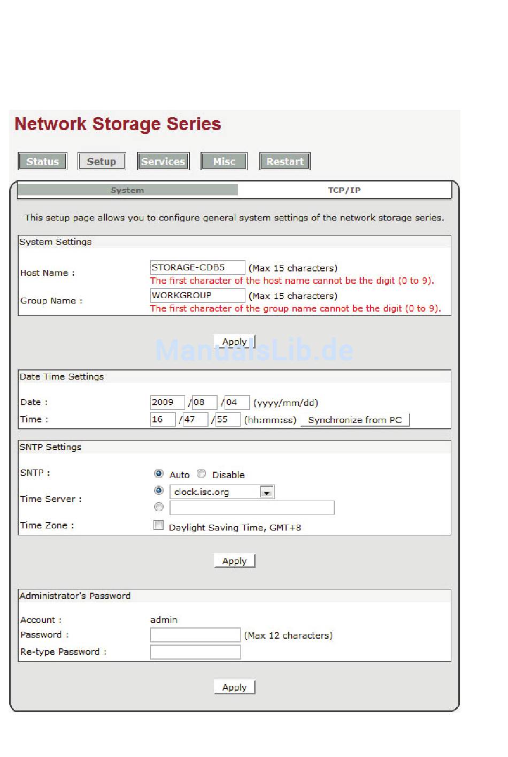
Task: Click the SNTP Settings section header
Action: [x=51, y=448]
